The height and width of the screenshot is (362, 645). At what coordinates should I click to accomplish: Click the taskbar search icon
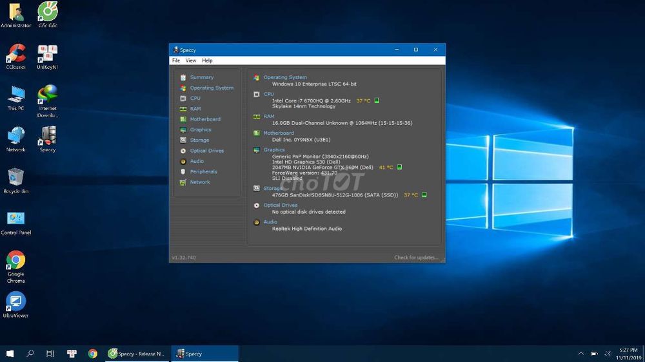[x=30, y=354]
